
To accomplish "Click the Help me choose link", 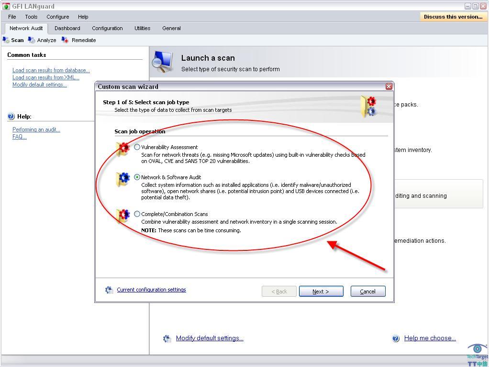I will [430, 338].
